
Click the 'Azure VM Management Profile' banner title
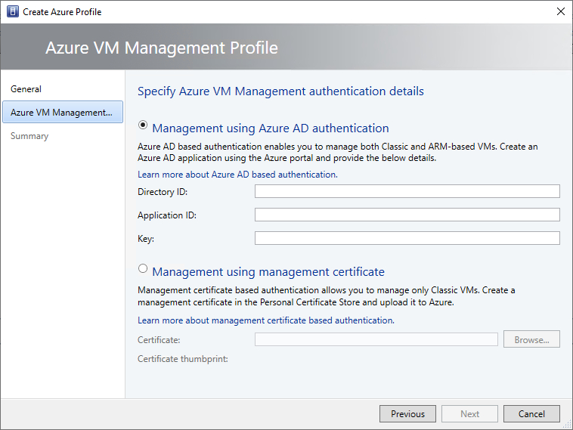[162, 48]
